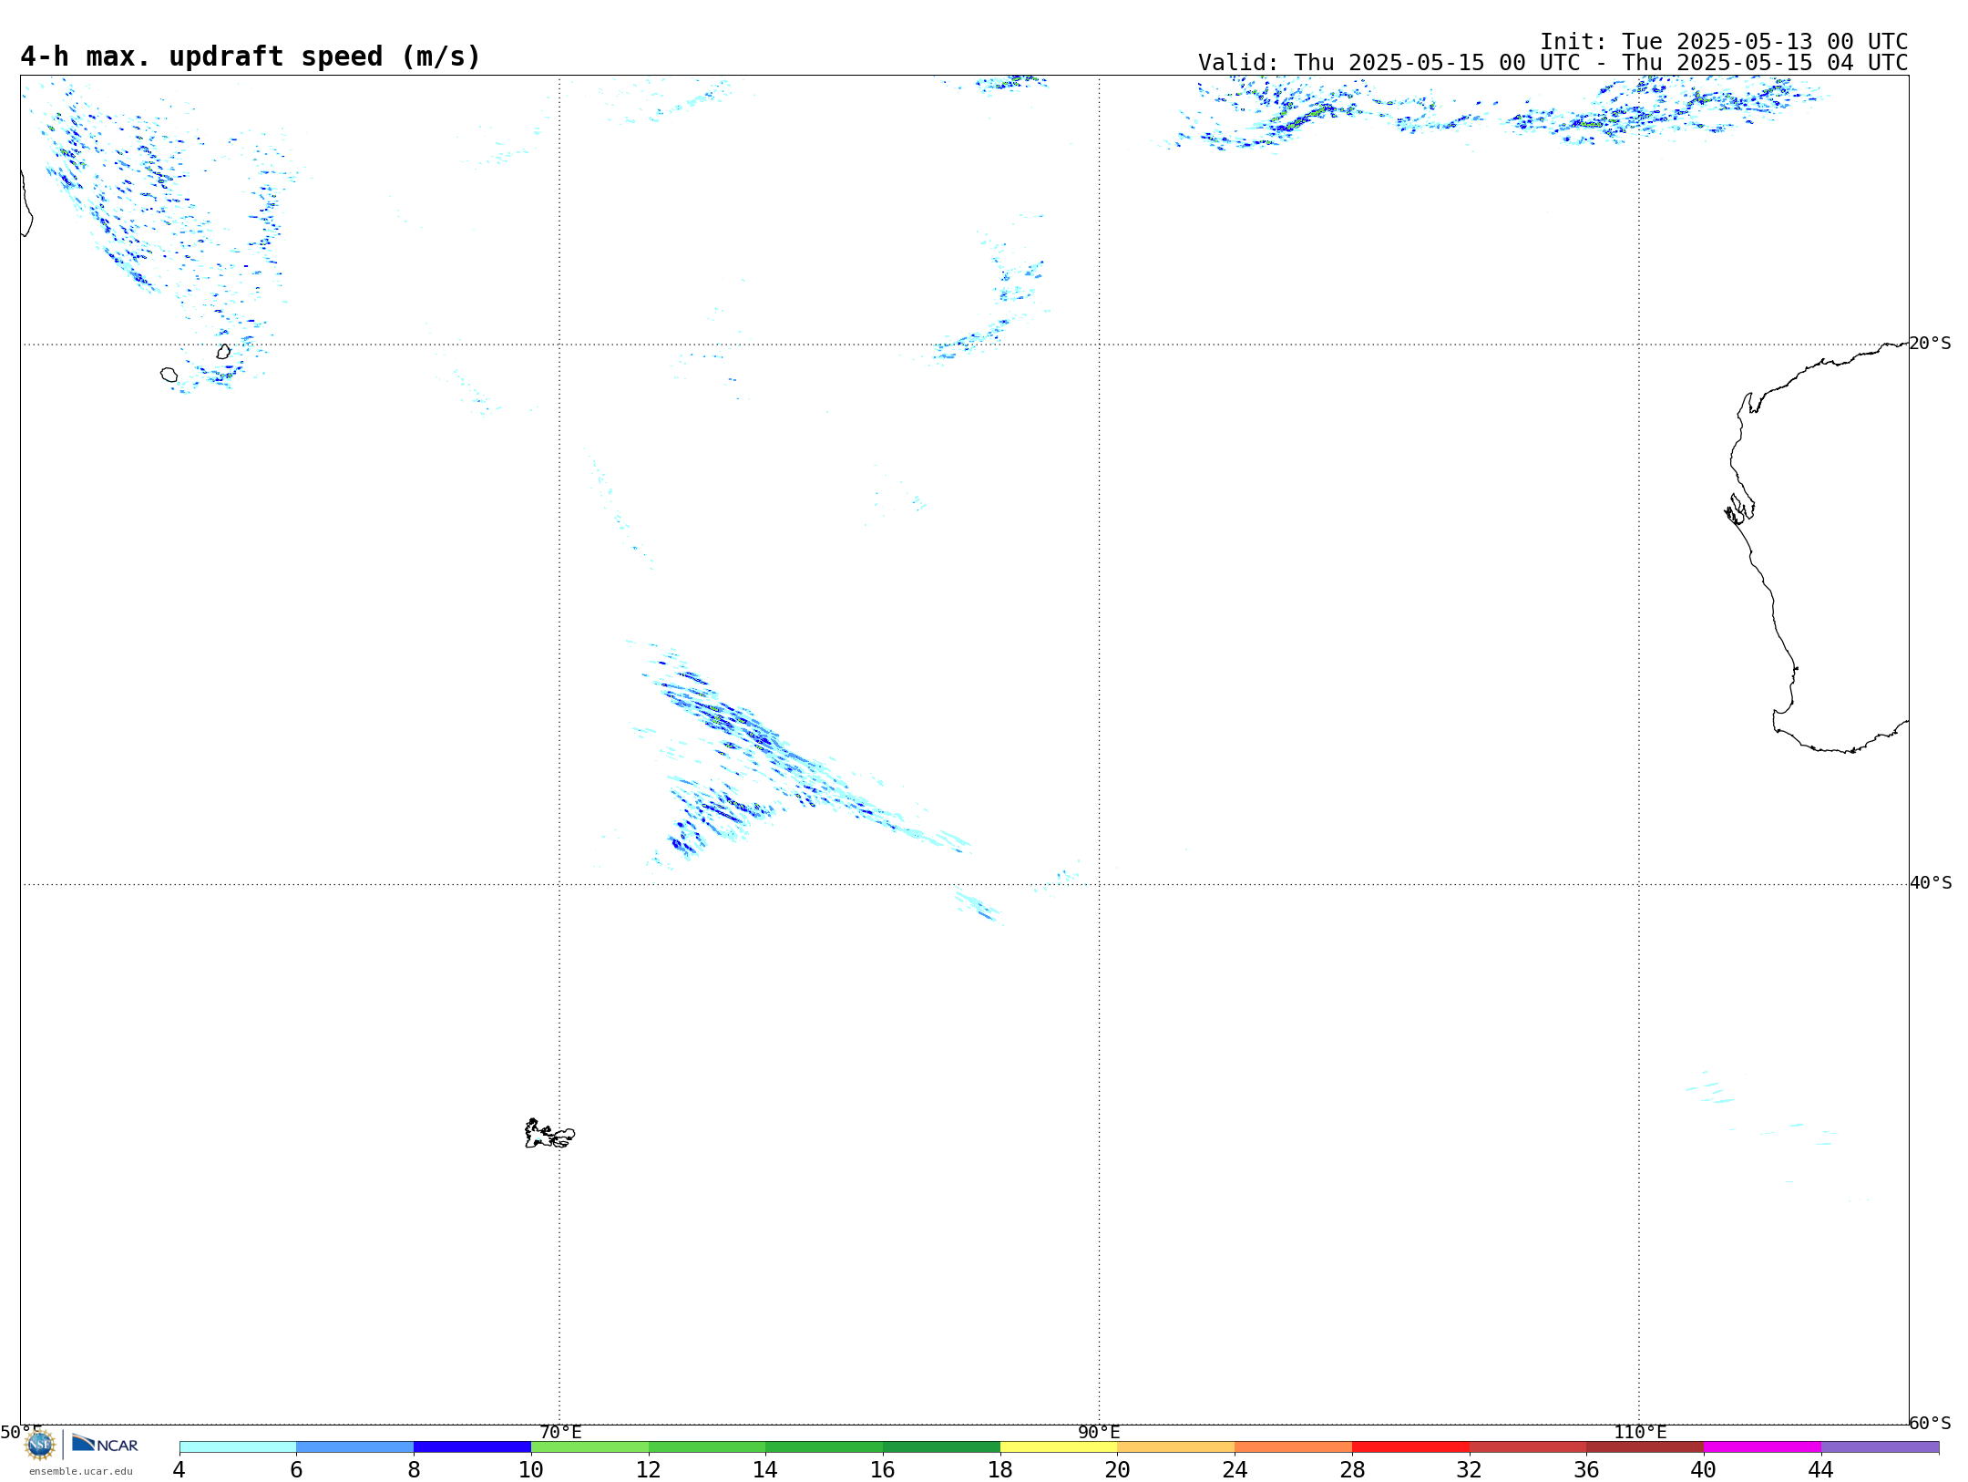Click the 40°S latitude label
1968x1482 pixels.
[x=1931, y=883]
